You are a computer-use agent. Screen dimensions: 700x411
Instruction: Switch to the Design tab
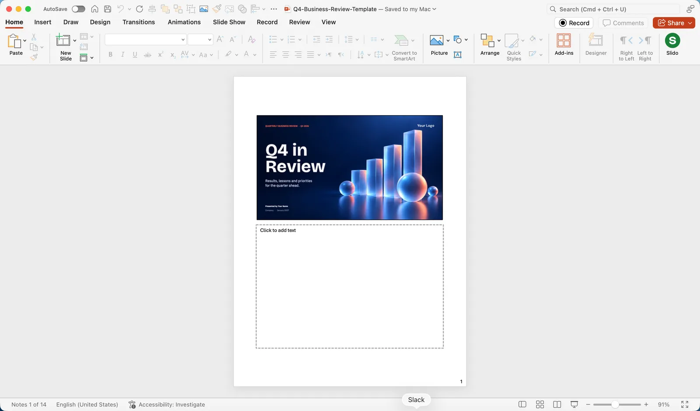tap(100, 22)
